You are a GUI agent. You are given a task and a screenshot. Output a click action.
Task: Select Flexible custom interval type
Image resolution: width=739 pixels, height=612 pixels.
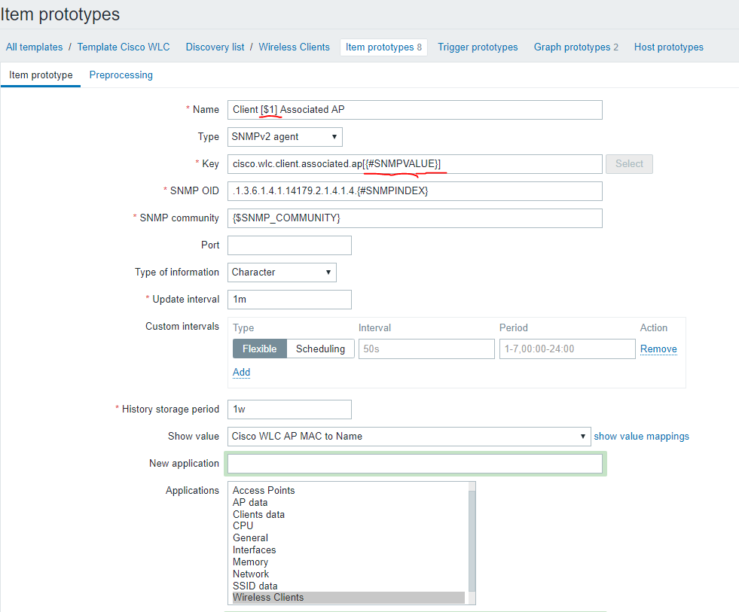tap(260, 349)
